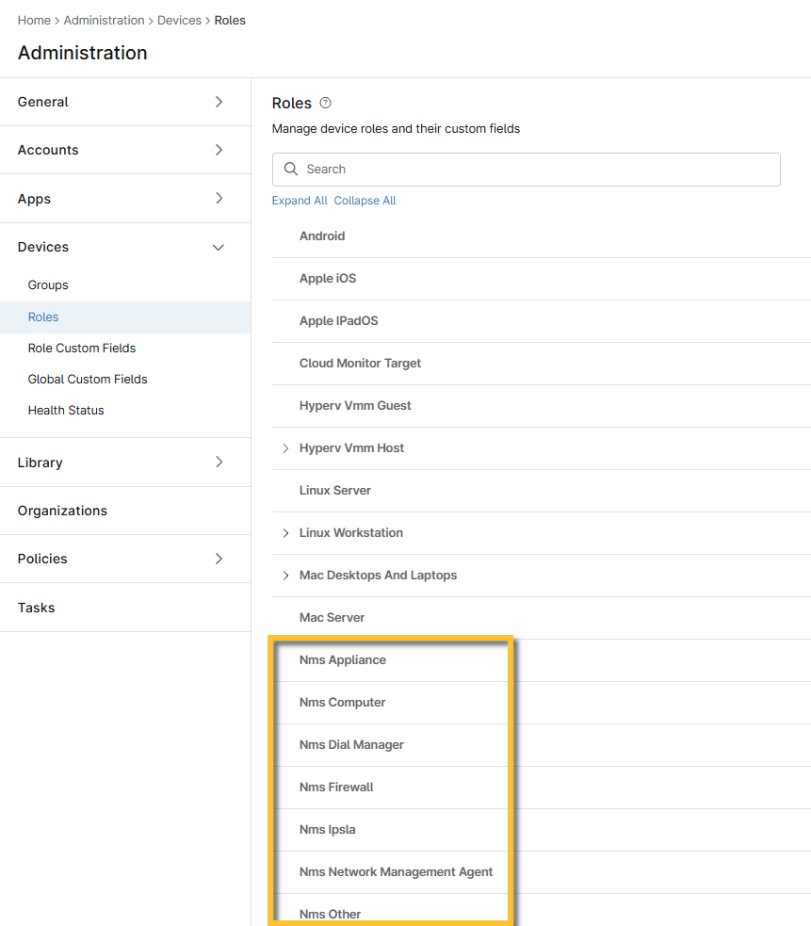Expand the Accounts section chevron
811x926 pixels.
pyautogui.click(x=219, y=150)
